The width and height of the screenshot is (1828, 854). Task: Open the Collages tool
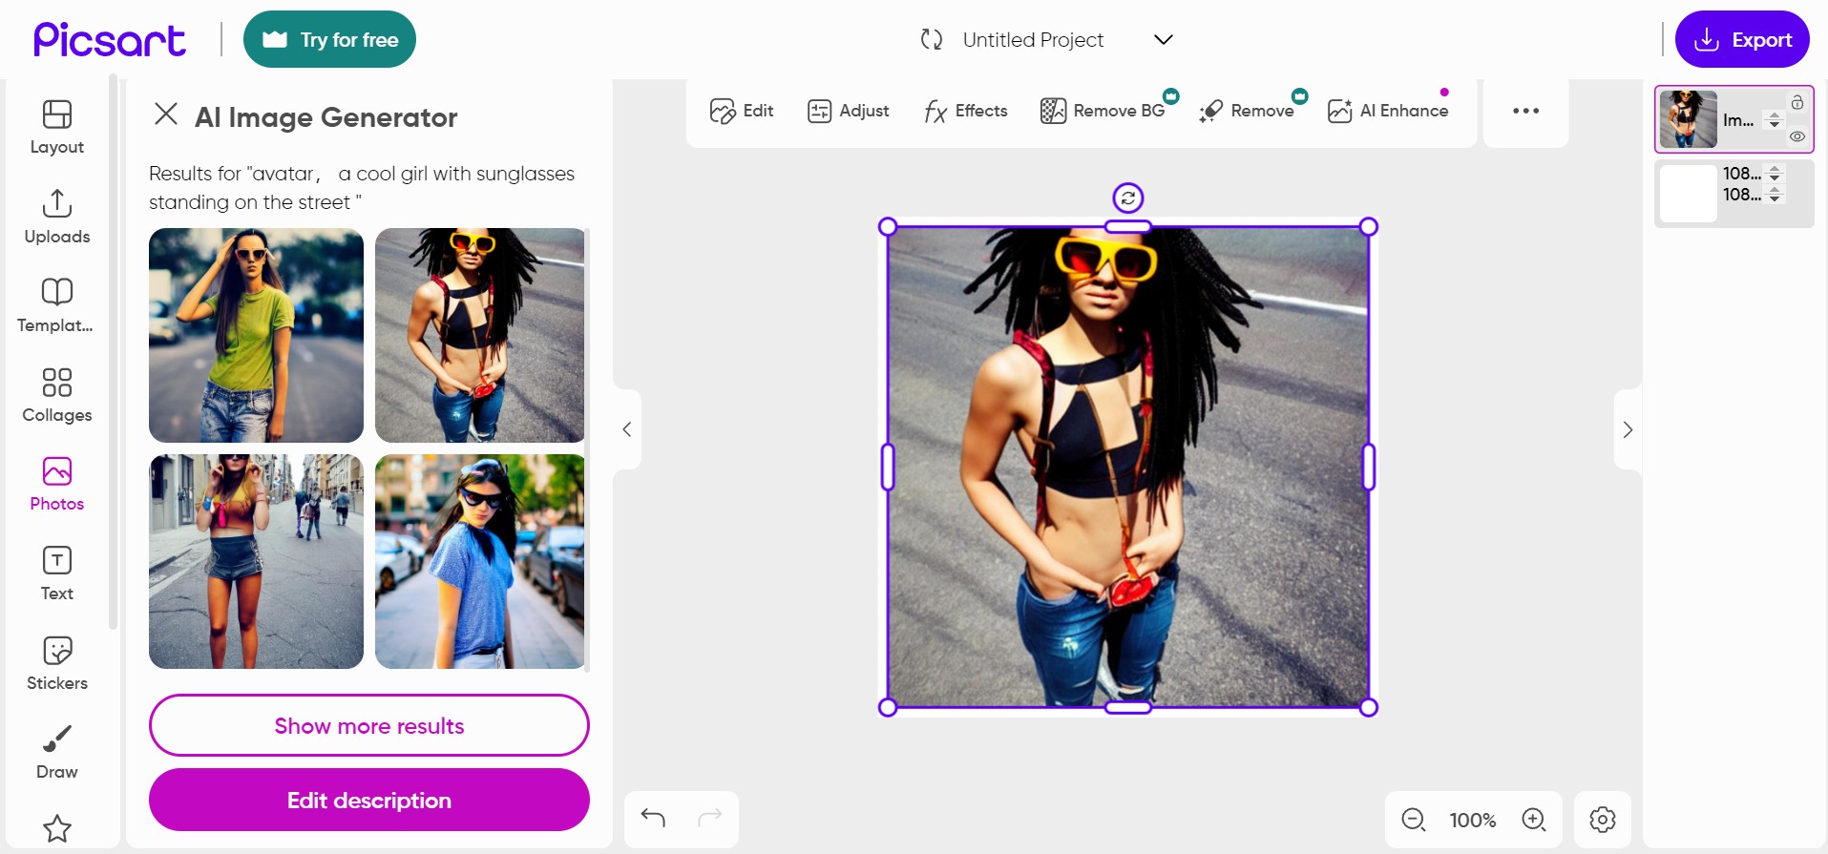point(57,395)
